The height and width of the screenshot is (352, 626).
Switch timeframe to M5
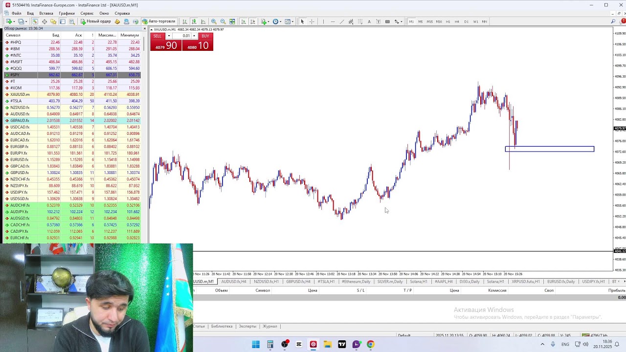(x=420, y=22)
